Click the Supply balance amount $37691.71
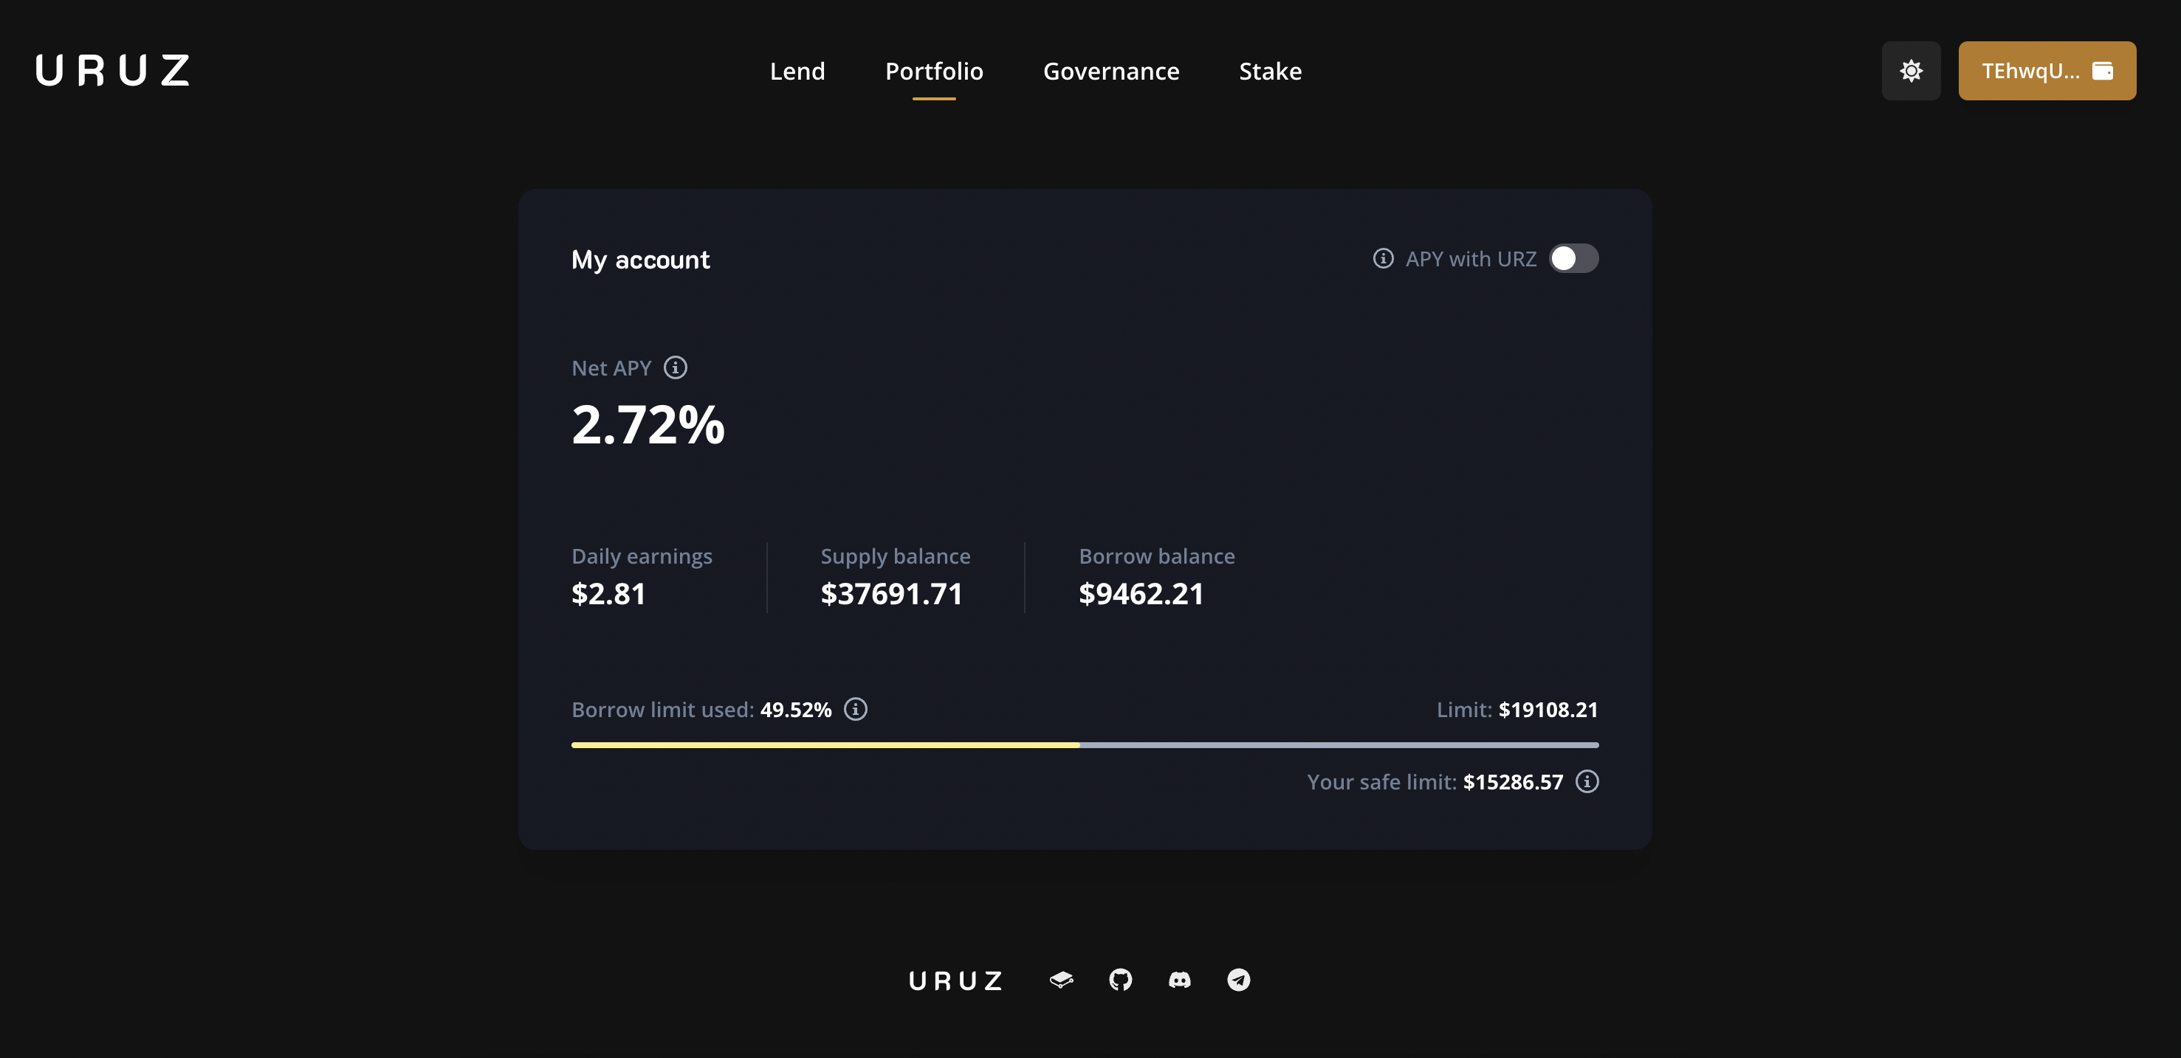Viewport: 2181px width, 1058px height. [x=890, y=594]
